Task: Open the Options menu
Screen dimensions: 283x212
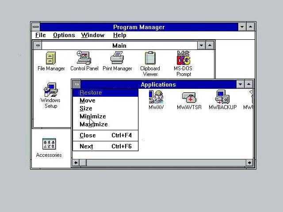Action: [64, 35]
